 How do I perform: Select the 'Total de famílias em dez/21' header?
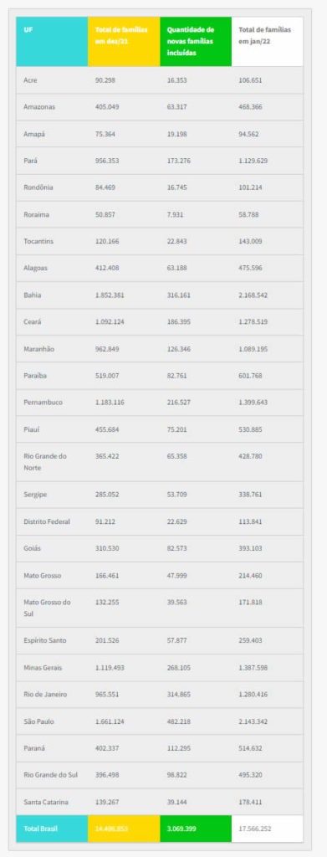124,42
